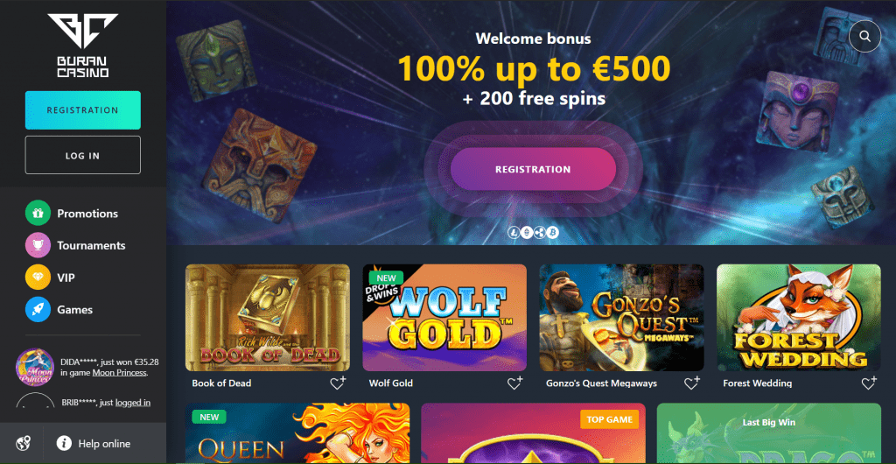This screenshot has width=896, height=464.
Task: Add Book of Dead to favorites
Action: point(338,383)
